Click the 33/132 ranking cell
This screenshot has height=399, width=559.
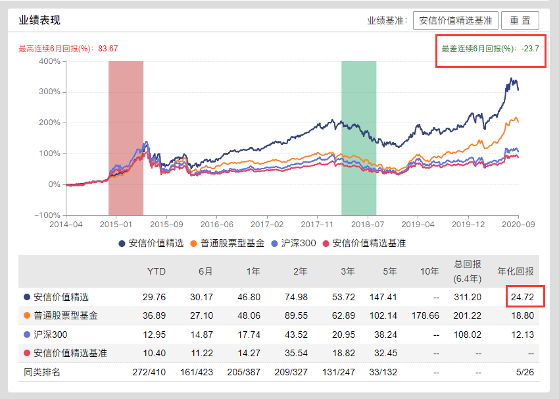[x=383, y=372]
